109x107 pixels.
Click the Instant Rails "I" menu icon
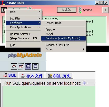[4, 10]
